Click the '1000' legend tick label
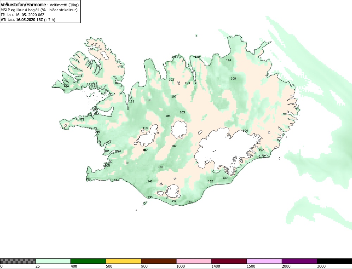Image resolution: width=352 pixels, height=269 pixels. coord(181,266)
